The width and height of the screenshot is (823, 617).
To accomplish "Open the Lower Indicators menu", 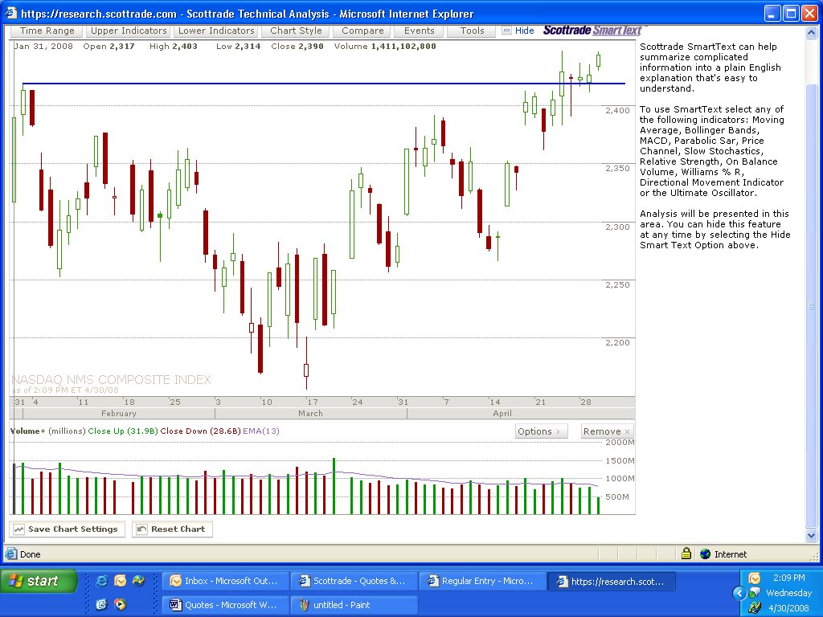I will click(215, 31).
